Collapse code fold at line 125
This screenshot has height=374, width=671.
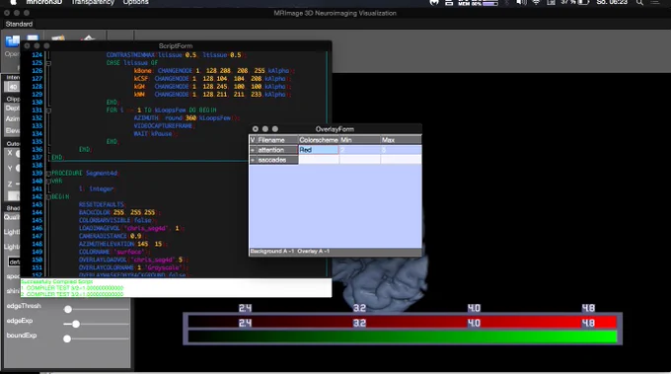pos(48,63)
